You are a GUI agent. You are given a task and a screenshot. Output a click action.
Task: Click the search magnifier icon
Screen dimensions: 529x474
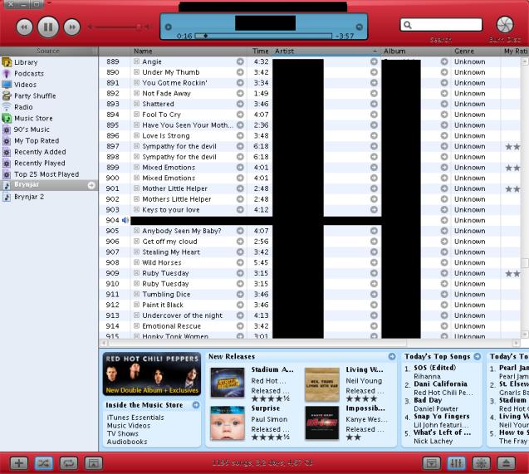pyautogui.click(x=408, y=25)
